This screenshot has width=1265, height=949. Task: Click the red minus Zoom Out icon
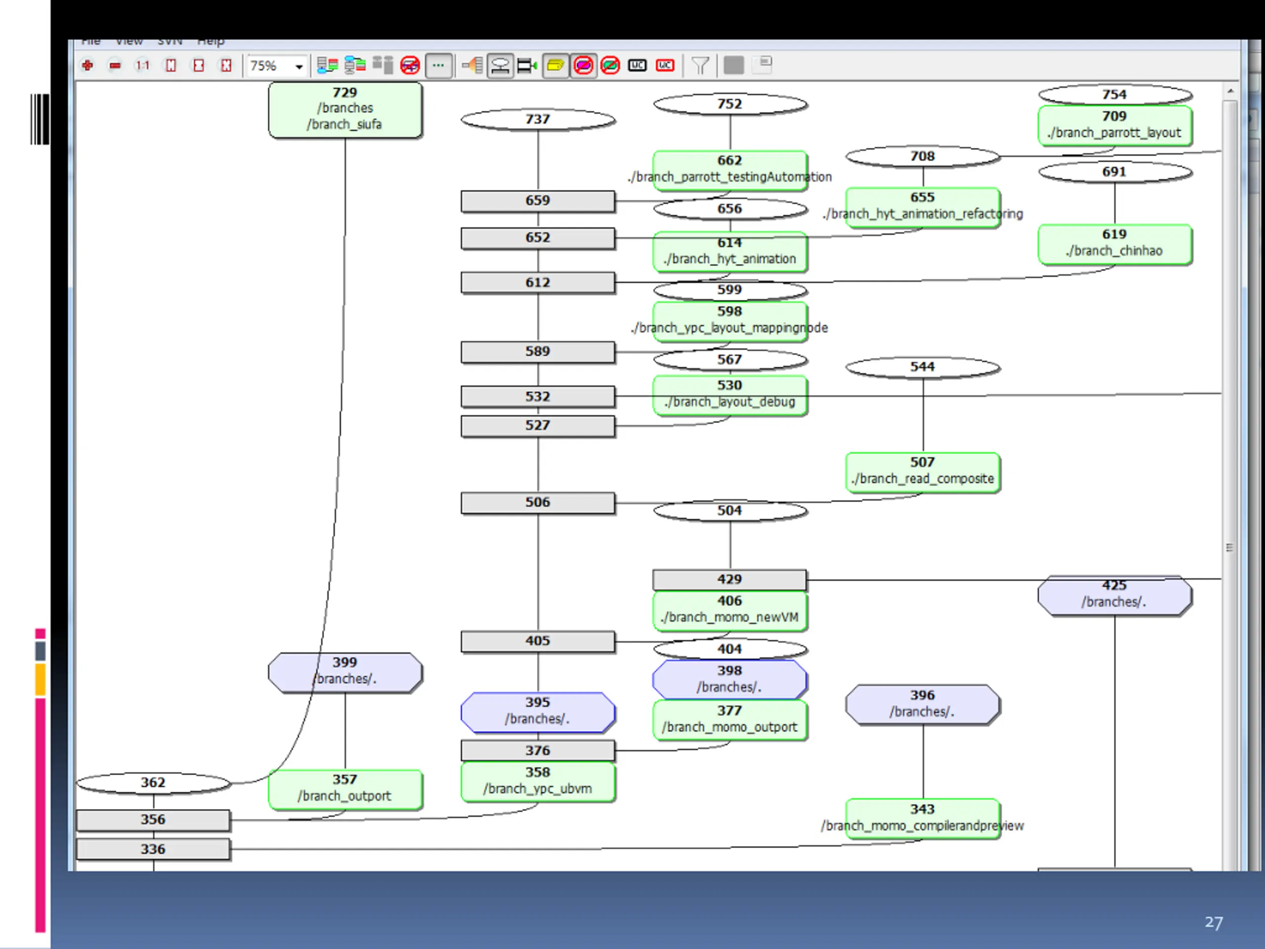(115, 65)
